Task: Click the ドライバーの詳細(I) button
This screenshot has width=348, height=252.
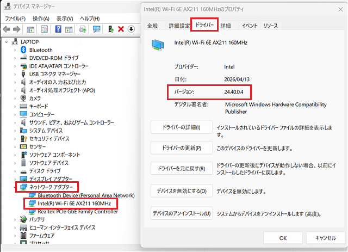Action: tap(182, 127)
